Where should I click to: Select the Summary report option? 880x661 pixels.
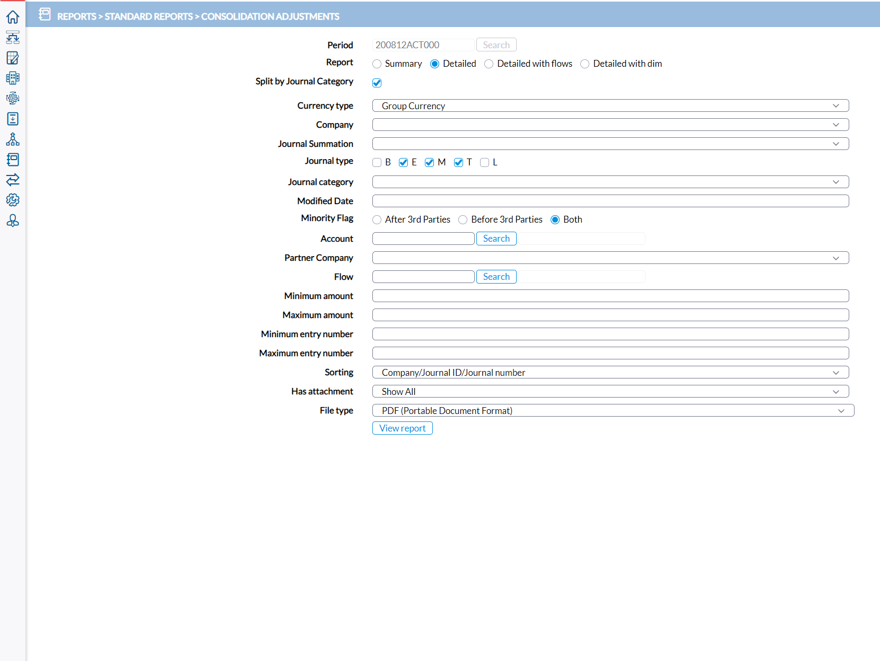pyautogui.click(x=377, y=64)
